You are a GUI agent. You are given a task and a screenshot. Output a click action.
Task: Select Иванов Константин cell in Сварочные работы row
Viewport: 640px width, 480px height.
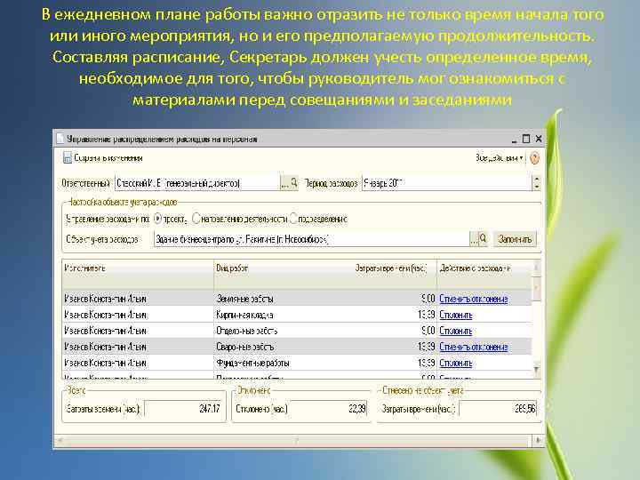click(138, 347)
